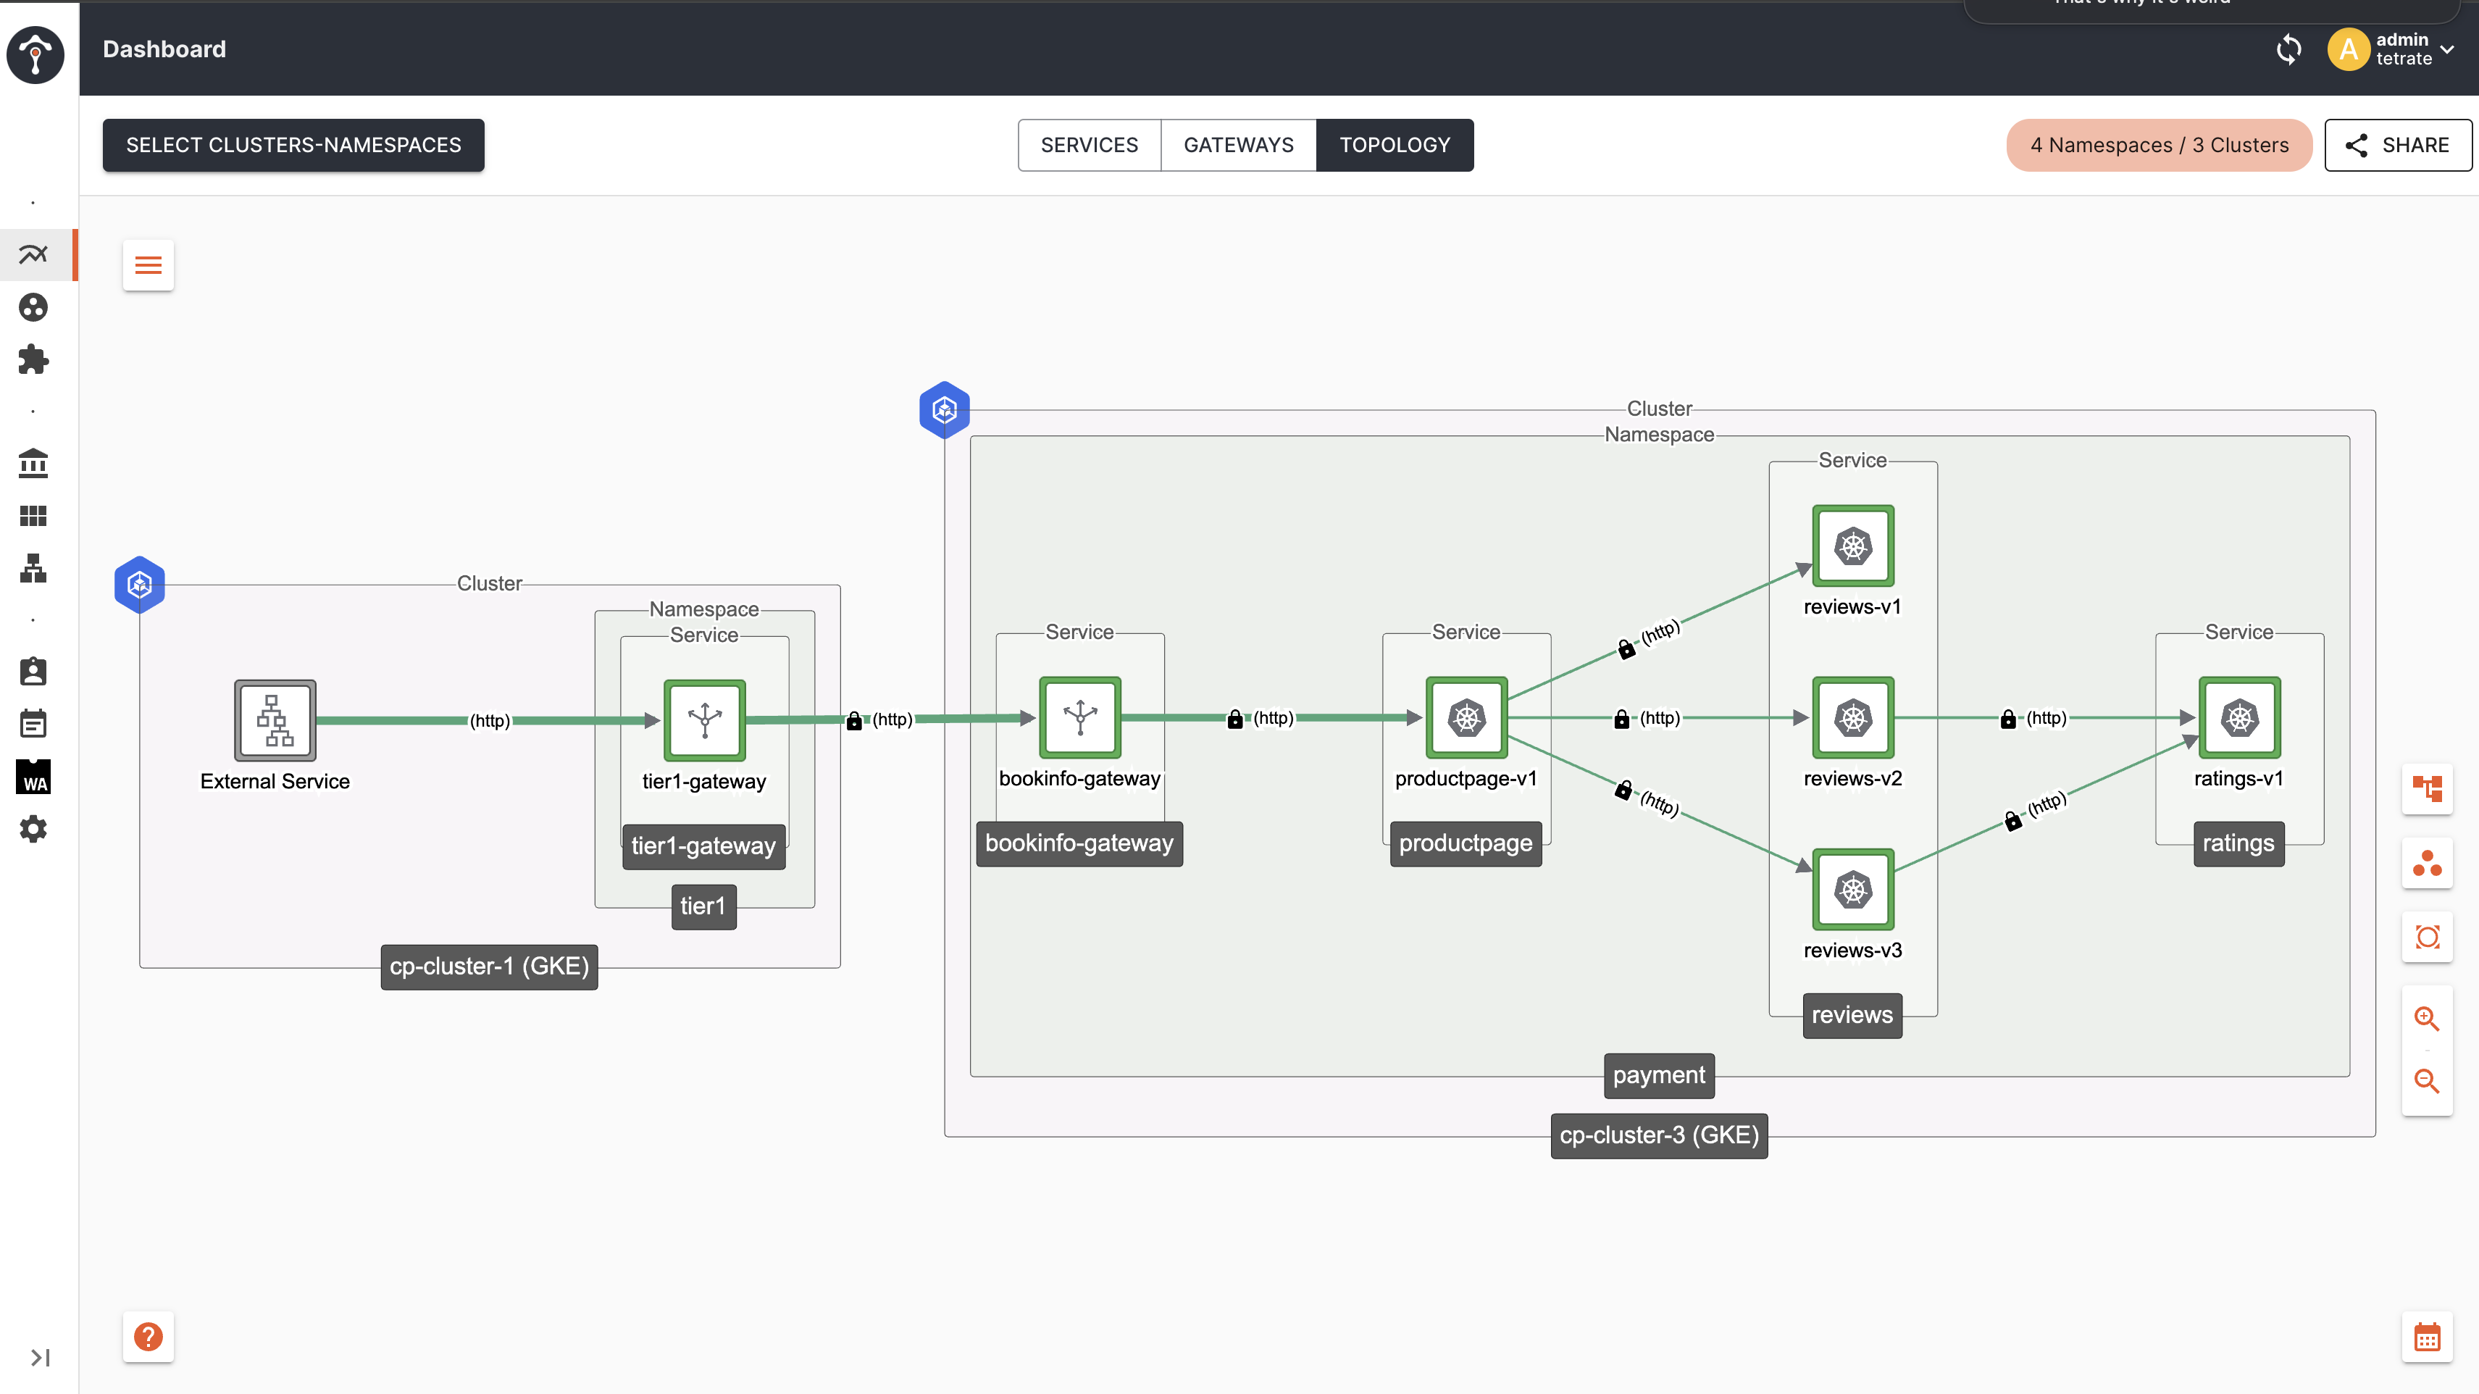
Task: Click the cp-cluster-3 blue hexagon cluster icon
Action: pos(945,410)
